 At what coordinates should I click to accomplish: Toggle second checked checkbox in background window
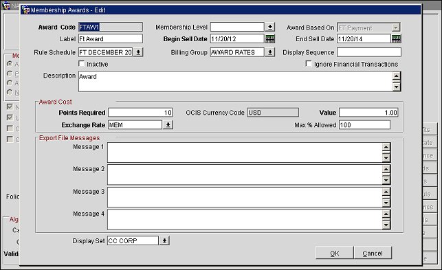tap(10, 117)
